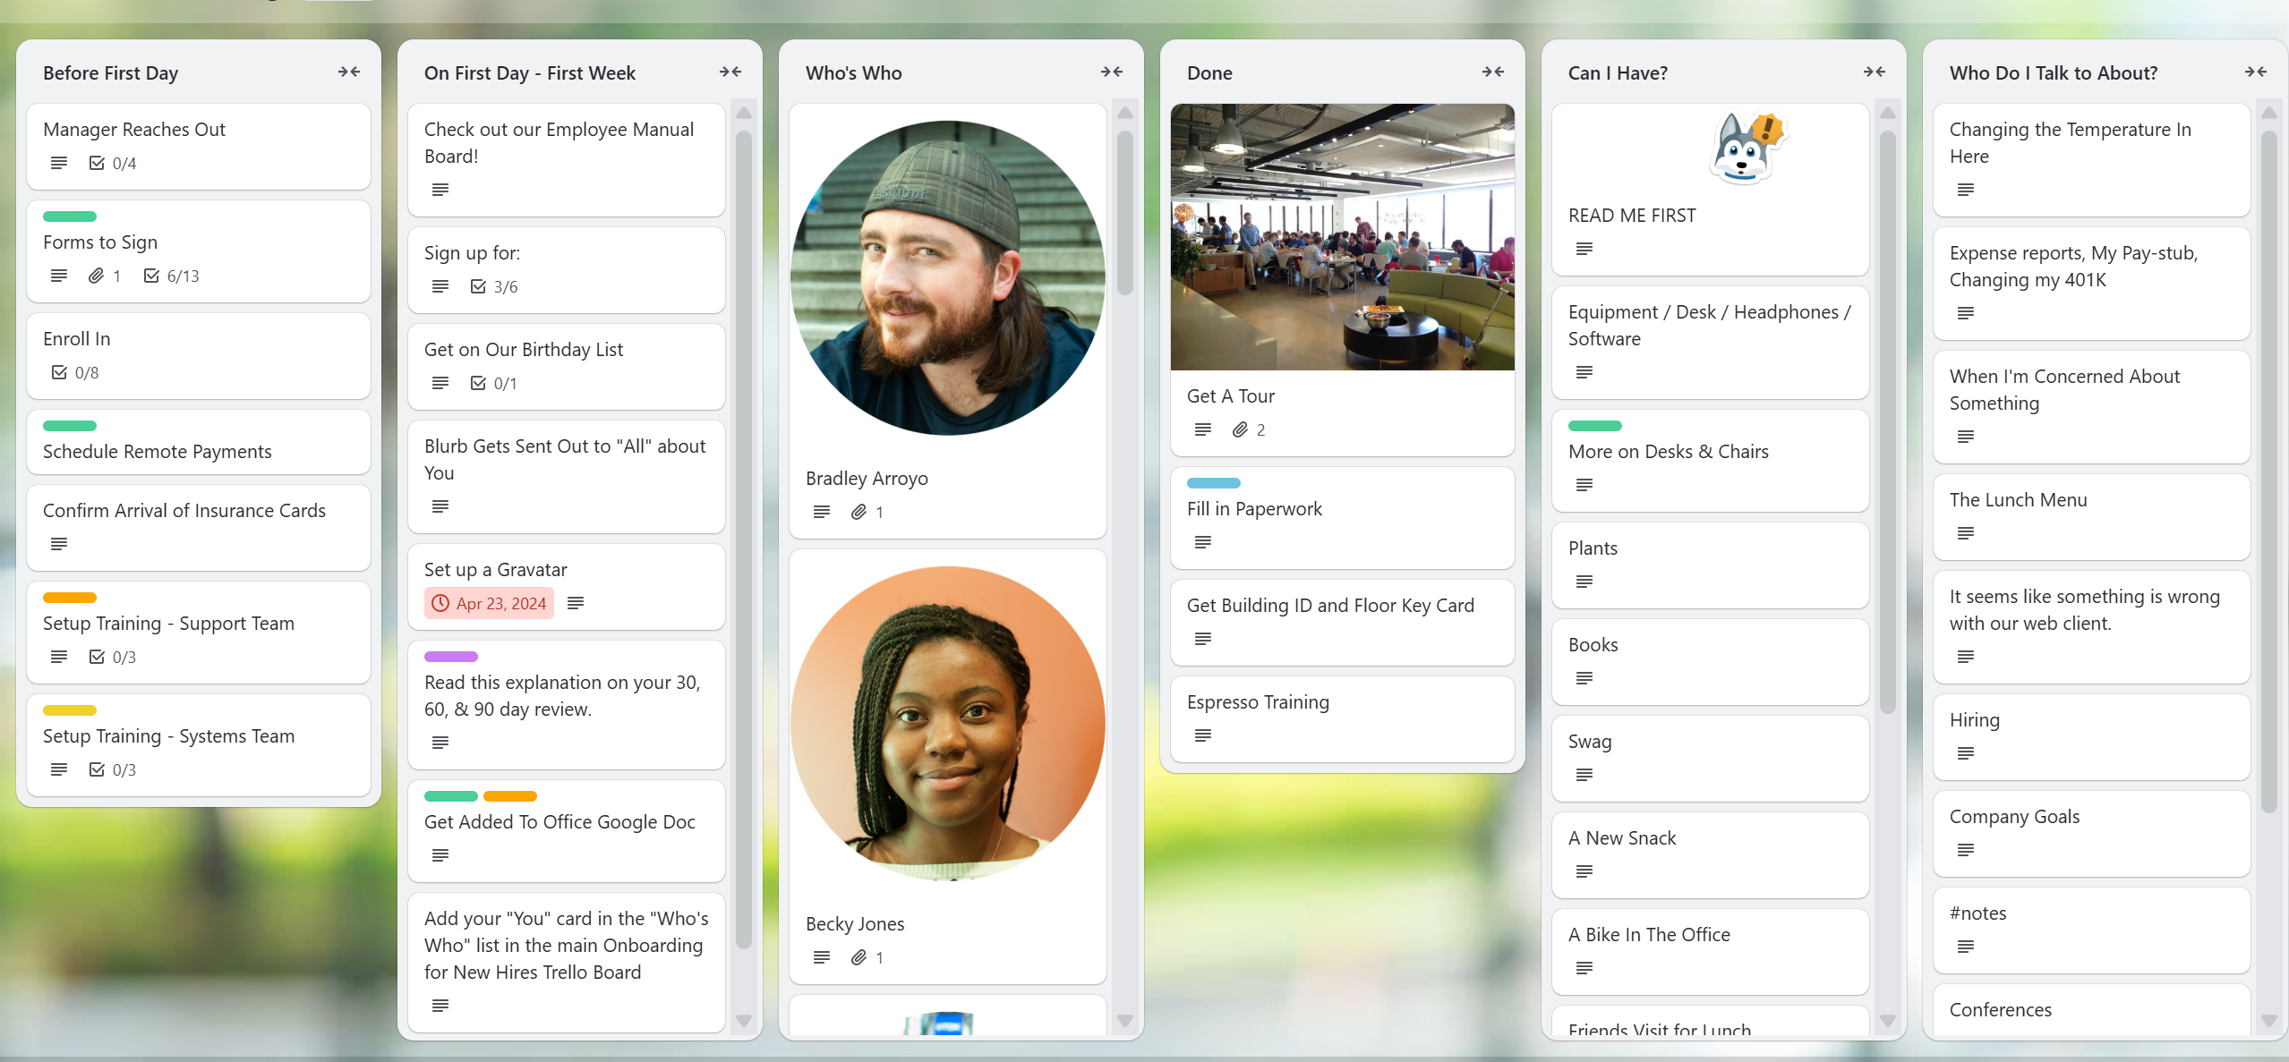Viewport: 2289px width, 1062px height.
Task: Click description icon on Forms to Sign card
Action: [x=59, y=276]
